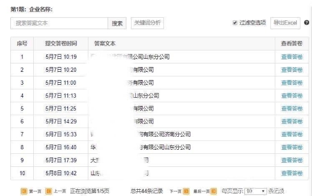Click the help question mark icon
Screen dimensions: 312x196
(x=306, y=23)
